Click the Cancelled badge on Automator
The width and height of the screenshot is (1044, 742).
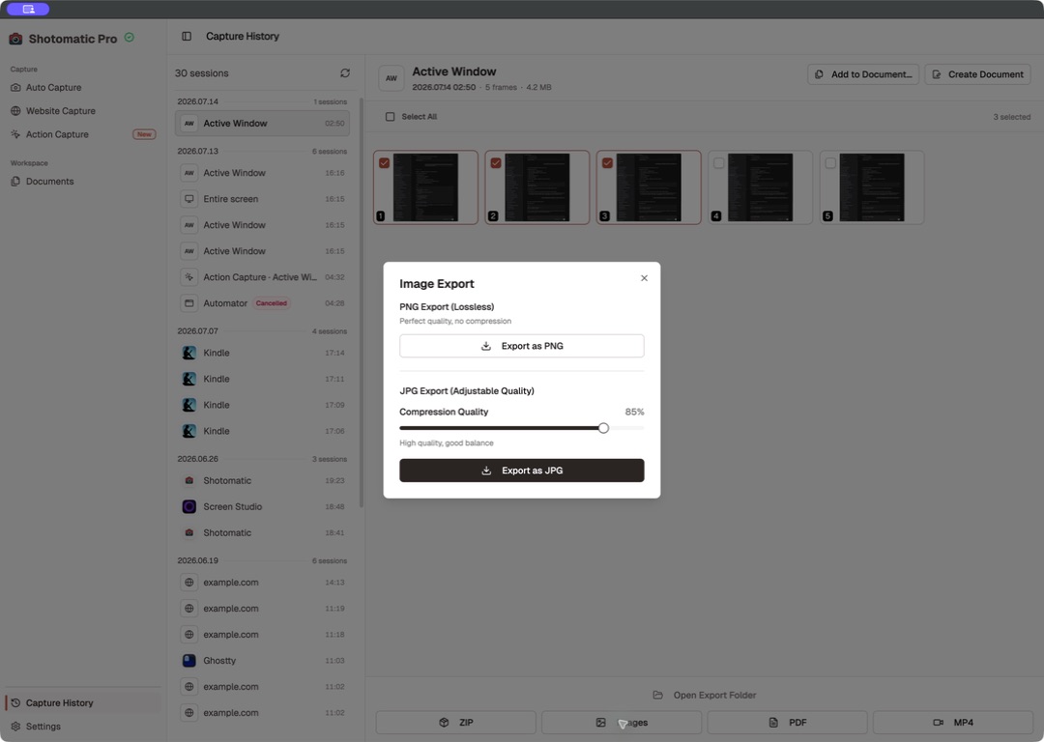click(271, 303)
